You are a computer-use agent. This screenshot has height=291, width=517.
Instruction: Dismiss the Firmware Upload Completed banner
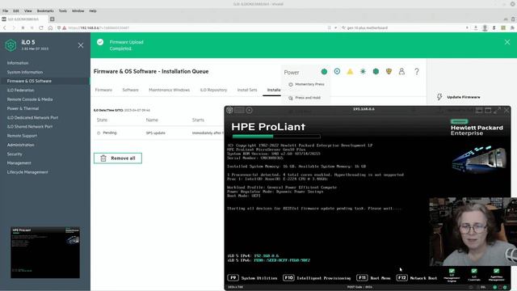pyautogui.click(x=507, y=42)
